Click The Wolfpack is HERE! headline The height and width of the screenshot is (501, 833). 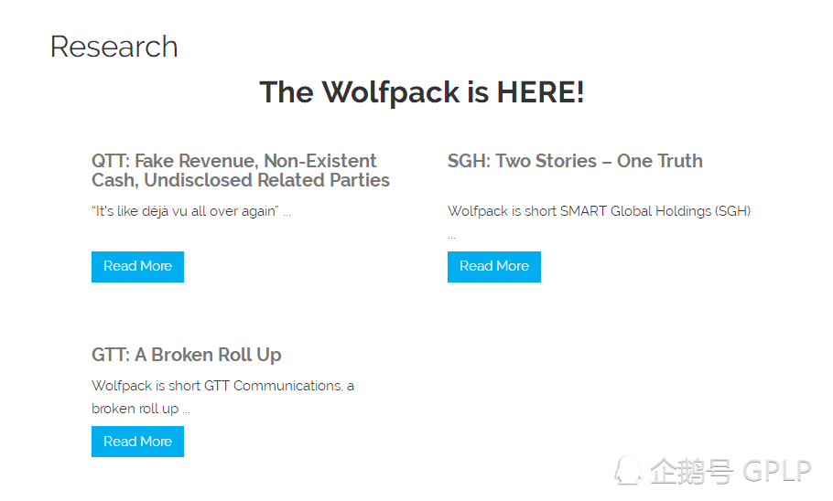click(x=421, y=92)
